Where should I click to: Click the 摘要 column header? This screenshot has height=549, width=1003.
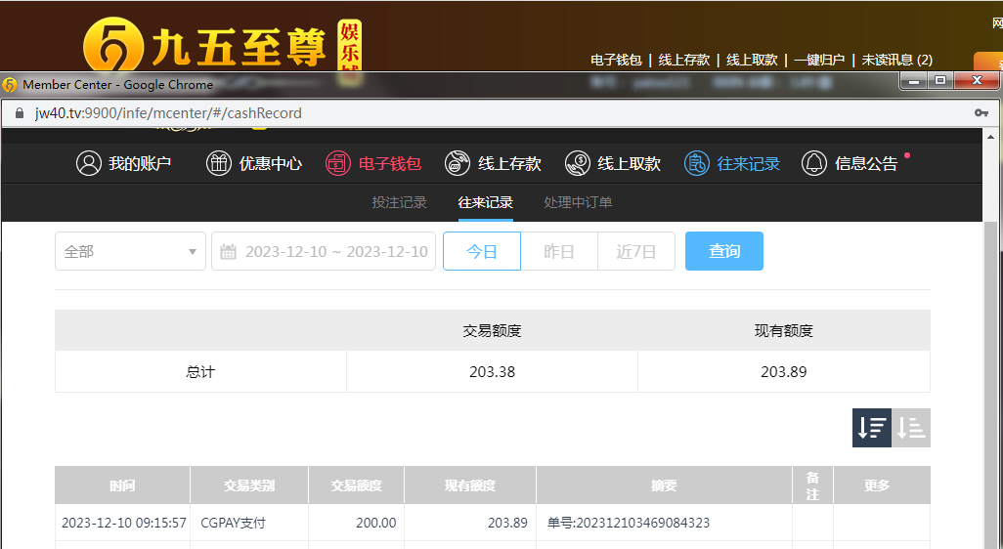pos(664,486)
